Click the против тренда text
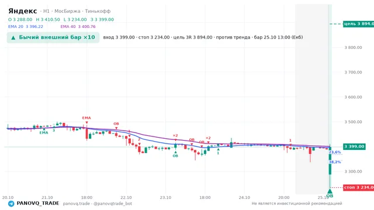This screenshot has width=374, height=210. [233, 37]
